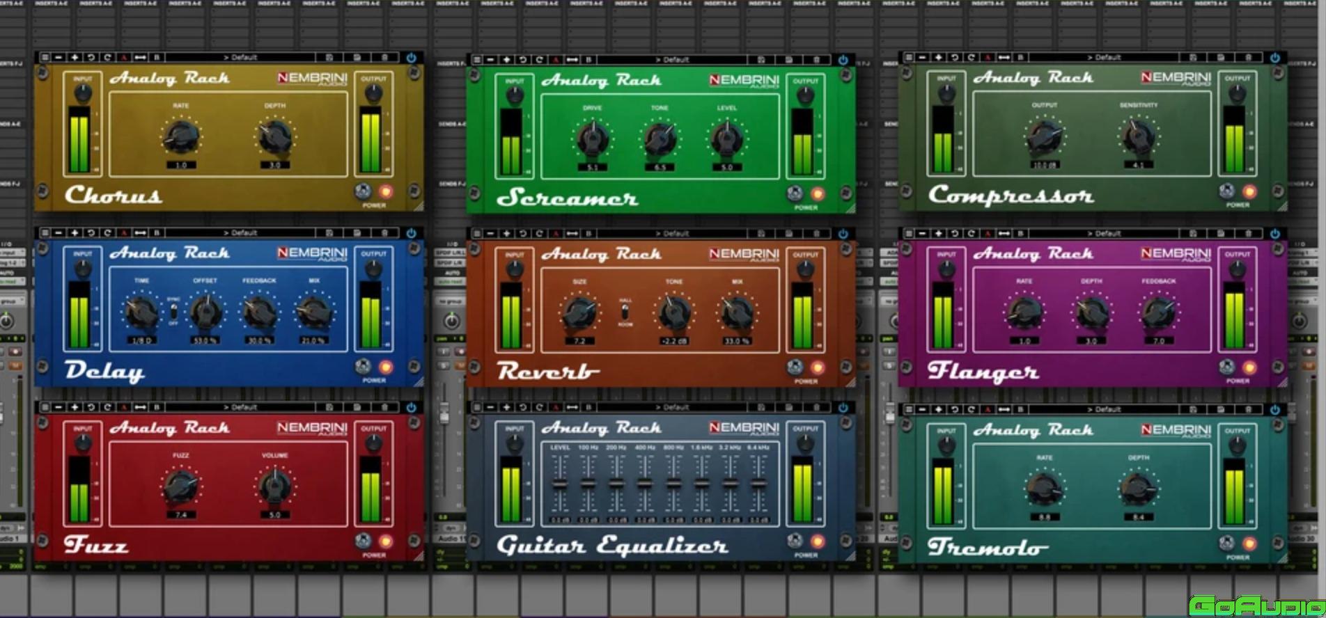The height and width of the screenshot is (618, 1326).
Task: Open the Chorus plugin menu icon
Action: pos(45,57)
